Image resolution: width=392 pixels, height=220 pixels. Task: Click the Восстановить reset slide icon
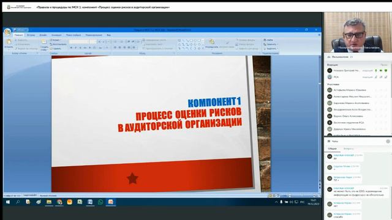(x=58, y=44)
